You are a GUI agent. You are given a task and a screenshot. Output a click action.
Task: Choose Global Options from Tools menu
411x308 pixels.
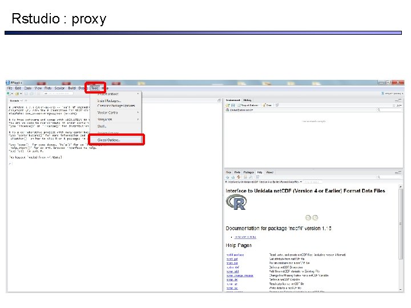pos(116,140)
